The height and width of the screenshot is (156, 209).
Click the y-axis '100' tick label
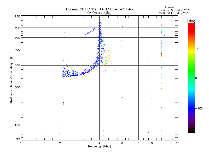coord(17,125)
